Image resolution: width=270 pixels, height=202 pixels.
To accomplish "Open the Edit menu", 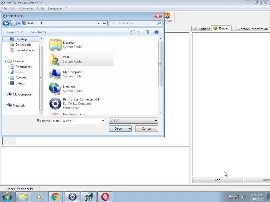I will (x=13, y=8).
